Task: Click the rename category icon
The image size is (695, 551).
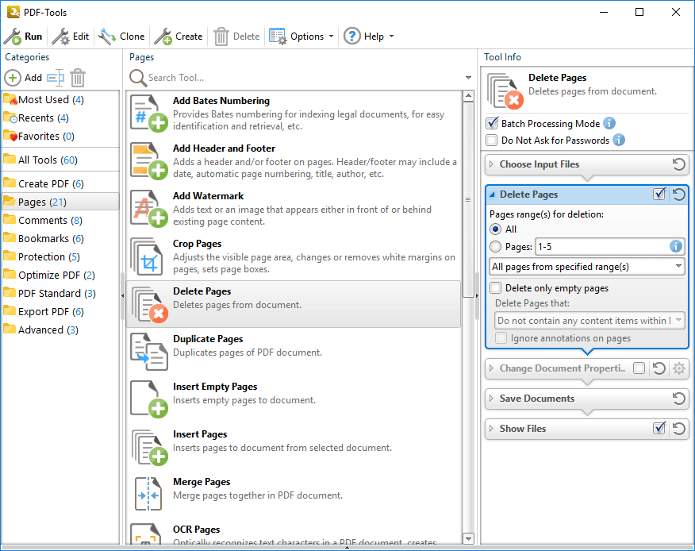Action: click(56, 78)
